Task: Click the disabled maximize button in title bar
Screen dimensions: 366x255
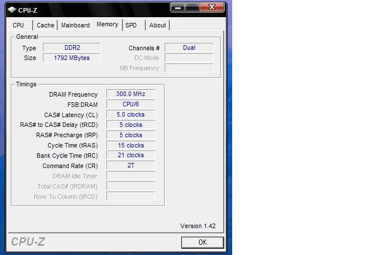Action: pos(192,7)
